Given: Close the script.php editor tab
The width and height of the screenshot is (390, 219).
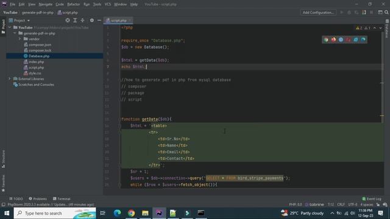Looking at the screenshot, I should (x=130, y=20).
